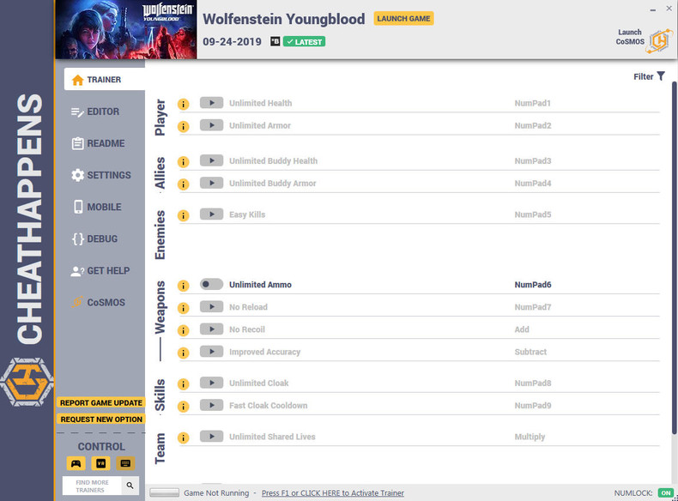
Task: Click the FIND MORE TRAINERS field
Action: pyautogui.click(x=93, y=486)
